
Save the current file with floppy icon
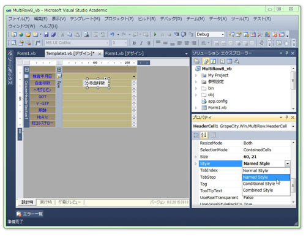click(47, 34)
